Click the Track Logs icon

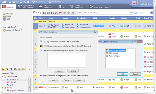[4, 27]
